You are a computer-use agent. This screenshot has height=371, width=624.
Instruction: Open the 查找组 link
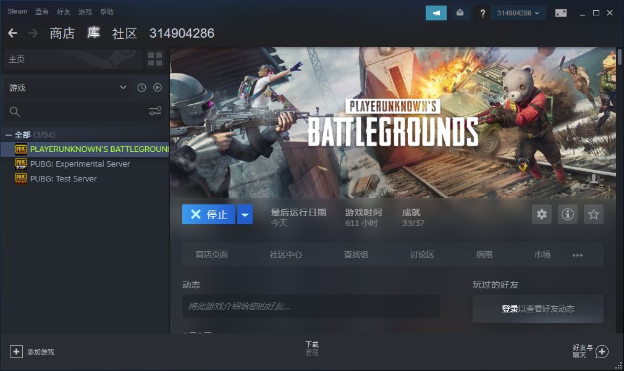coord(356,254)
